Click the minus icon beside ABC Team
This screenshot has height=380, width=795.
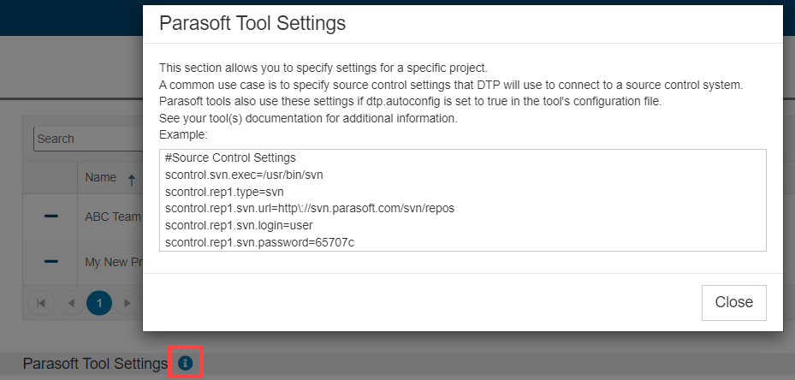(51, 217)
